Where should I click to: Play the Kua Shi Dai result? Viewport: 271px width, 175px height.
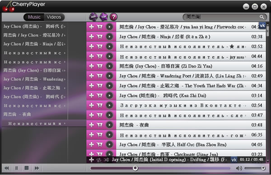coord(109,96)
